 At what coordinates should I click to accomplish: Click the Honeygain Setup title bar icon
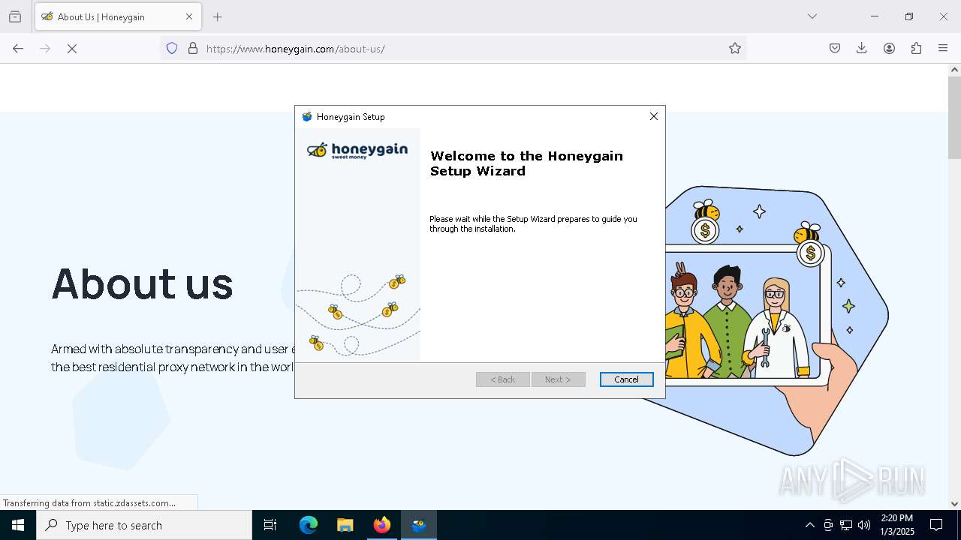coord(307,117)
